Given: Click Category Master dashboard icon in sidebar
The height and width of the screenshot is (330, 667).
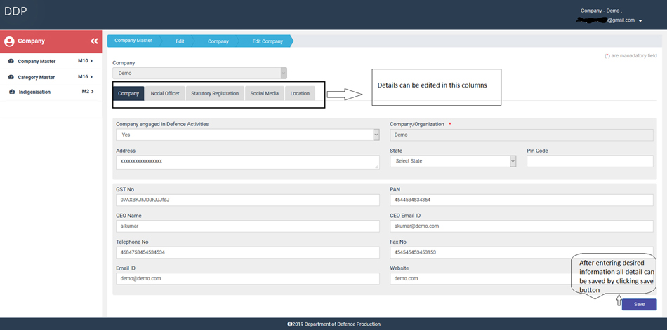Looking at the screenshot, I should pyautogui.click(x=11, y=77).
